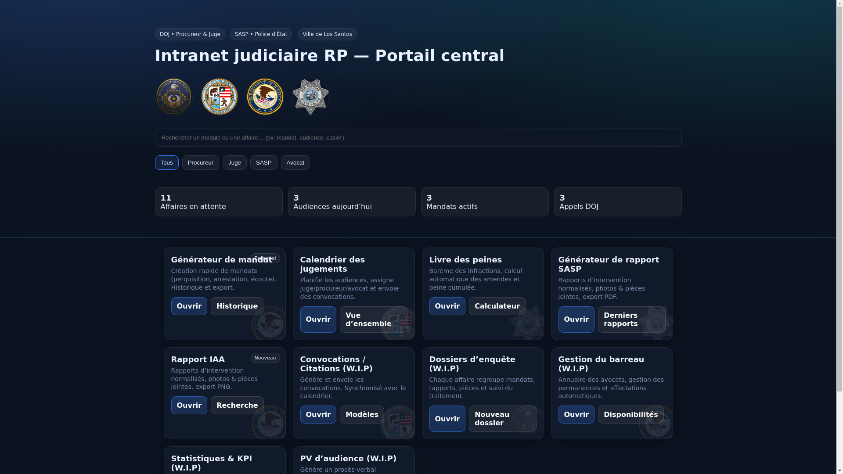
Task: Select the Juge filter chip
Action: click(x=234, y=163)
